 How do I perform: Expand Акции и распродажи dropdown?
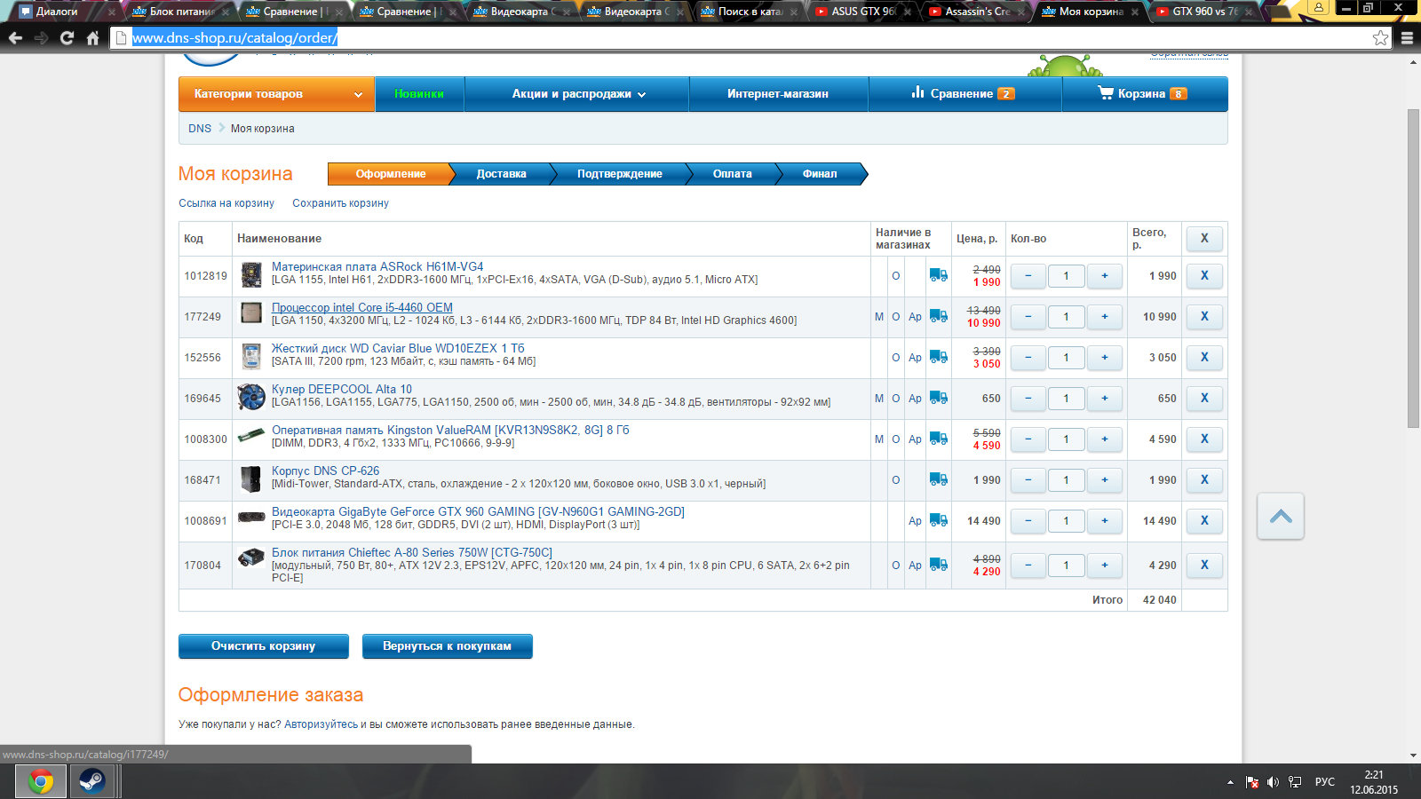(577, 94)
